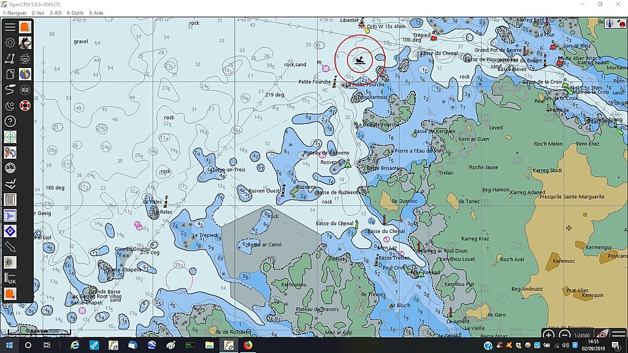Click the Print chart icon
The width and height of the screenshot is (628, 353).
(25, 58)
